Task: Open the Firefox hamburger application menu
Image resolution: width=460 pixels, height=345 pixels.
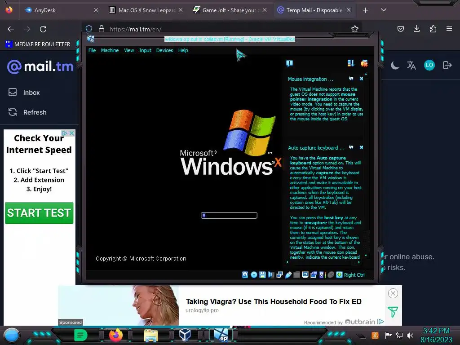Action: pyautogui.click(x=449, y=29)
